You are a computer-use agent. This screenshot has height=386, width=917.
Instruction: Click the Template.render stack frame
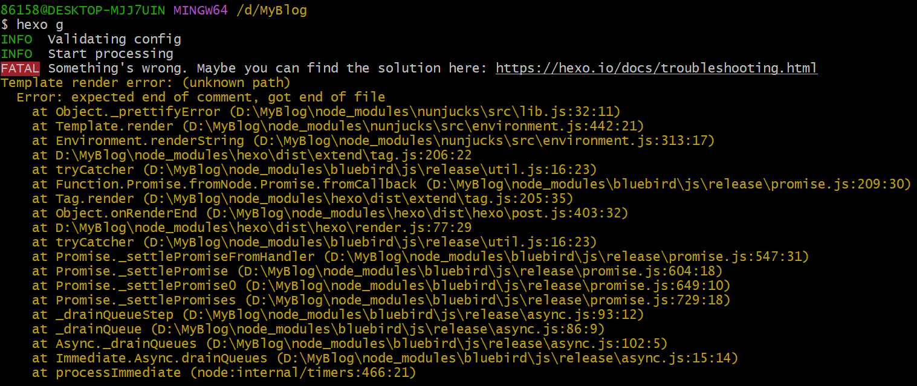coord(339,126)
